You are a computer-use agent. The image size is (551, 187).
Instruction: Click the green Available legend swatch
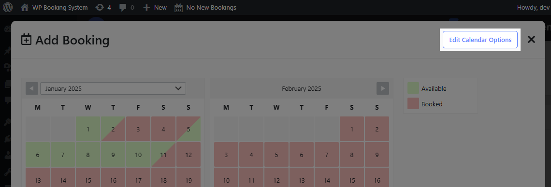(x=413, y=88)
